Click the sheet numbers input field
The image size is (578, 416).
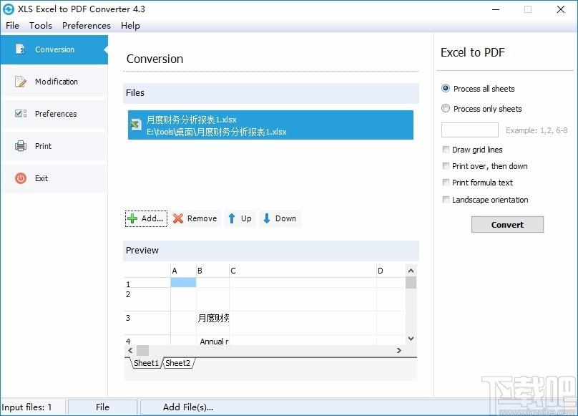[x=469, y=130]
